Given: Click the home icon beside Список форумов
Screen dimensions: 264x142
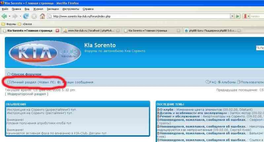Looking at the screenshot, I should pyautogui.click(x=9, y=74).
